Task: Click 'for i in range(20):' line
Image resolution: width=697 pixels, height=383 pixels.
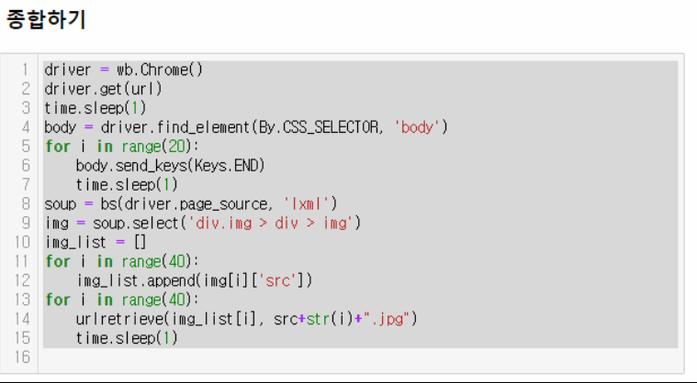Action: (122, 147)
